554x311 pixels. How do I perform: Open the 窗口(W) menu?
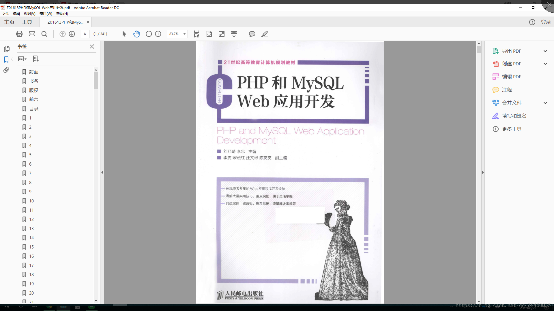click(46, 14)
